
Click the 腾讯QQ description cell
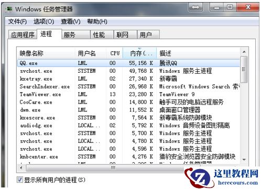168,63
